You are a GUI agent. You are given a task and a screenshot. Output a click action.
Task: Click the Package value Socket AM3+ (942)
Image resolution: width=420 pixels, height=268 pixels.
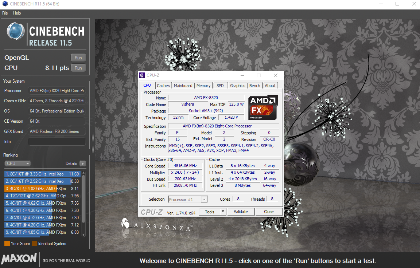point(206,111)
